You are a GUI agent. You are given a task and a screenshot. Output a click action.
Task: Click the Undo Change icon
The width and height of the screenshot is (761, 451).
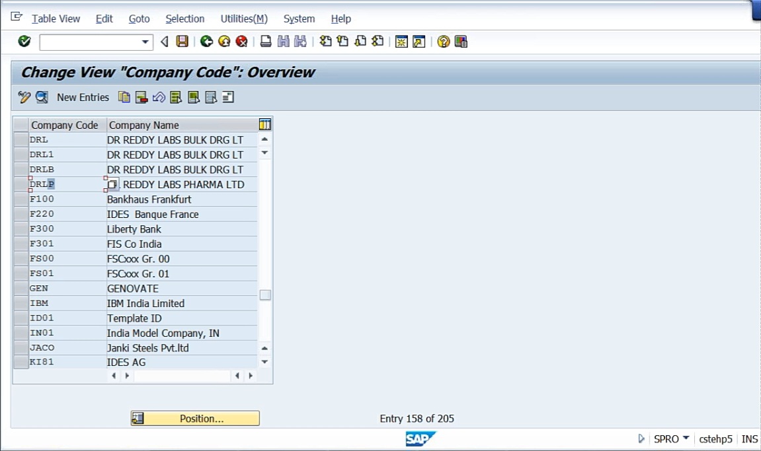(159, 98)
